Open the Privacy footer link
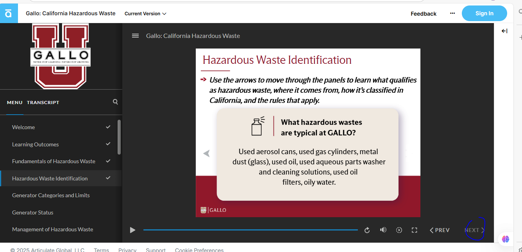This screenshot has height=252, width=522. (127, 249)
